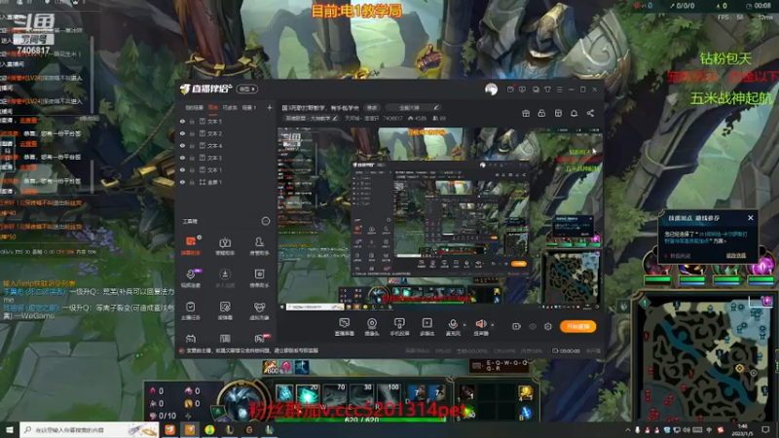Image resolution: width=779 pixels, height=438 pixels.
Task: Open the 全能大神 selector pill
Action: coord(413,107)
